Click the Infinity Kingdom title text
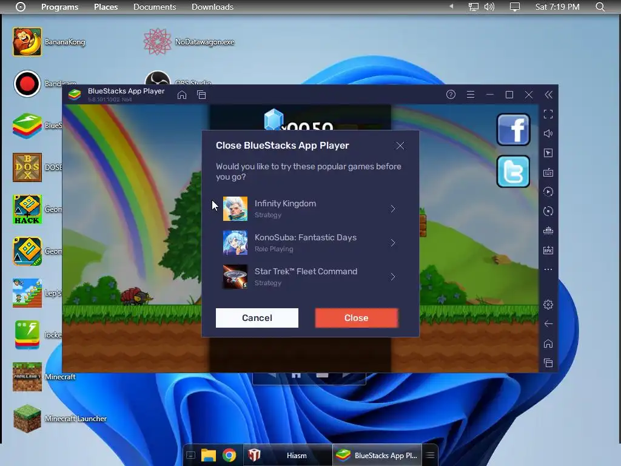This screenshot has width=621, height=466. coord(285,203)
